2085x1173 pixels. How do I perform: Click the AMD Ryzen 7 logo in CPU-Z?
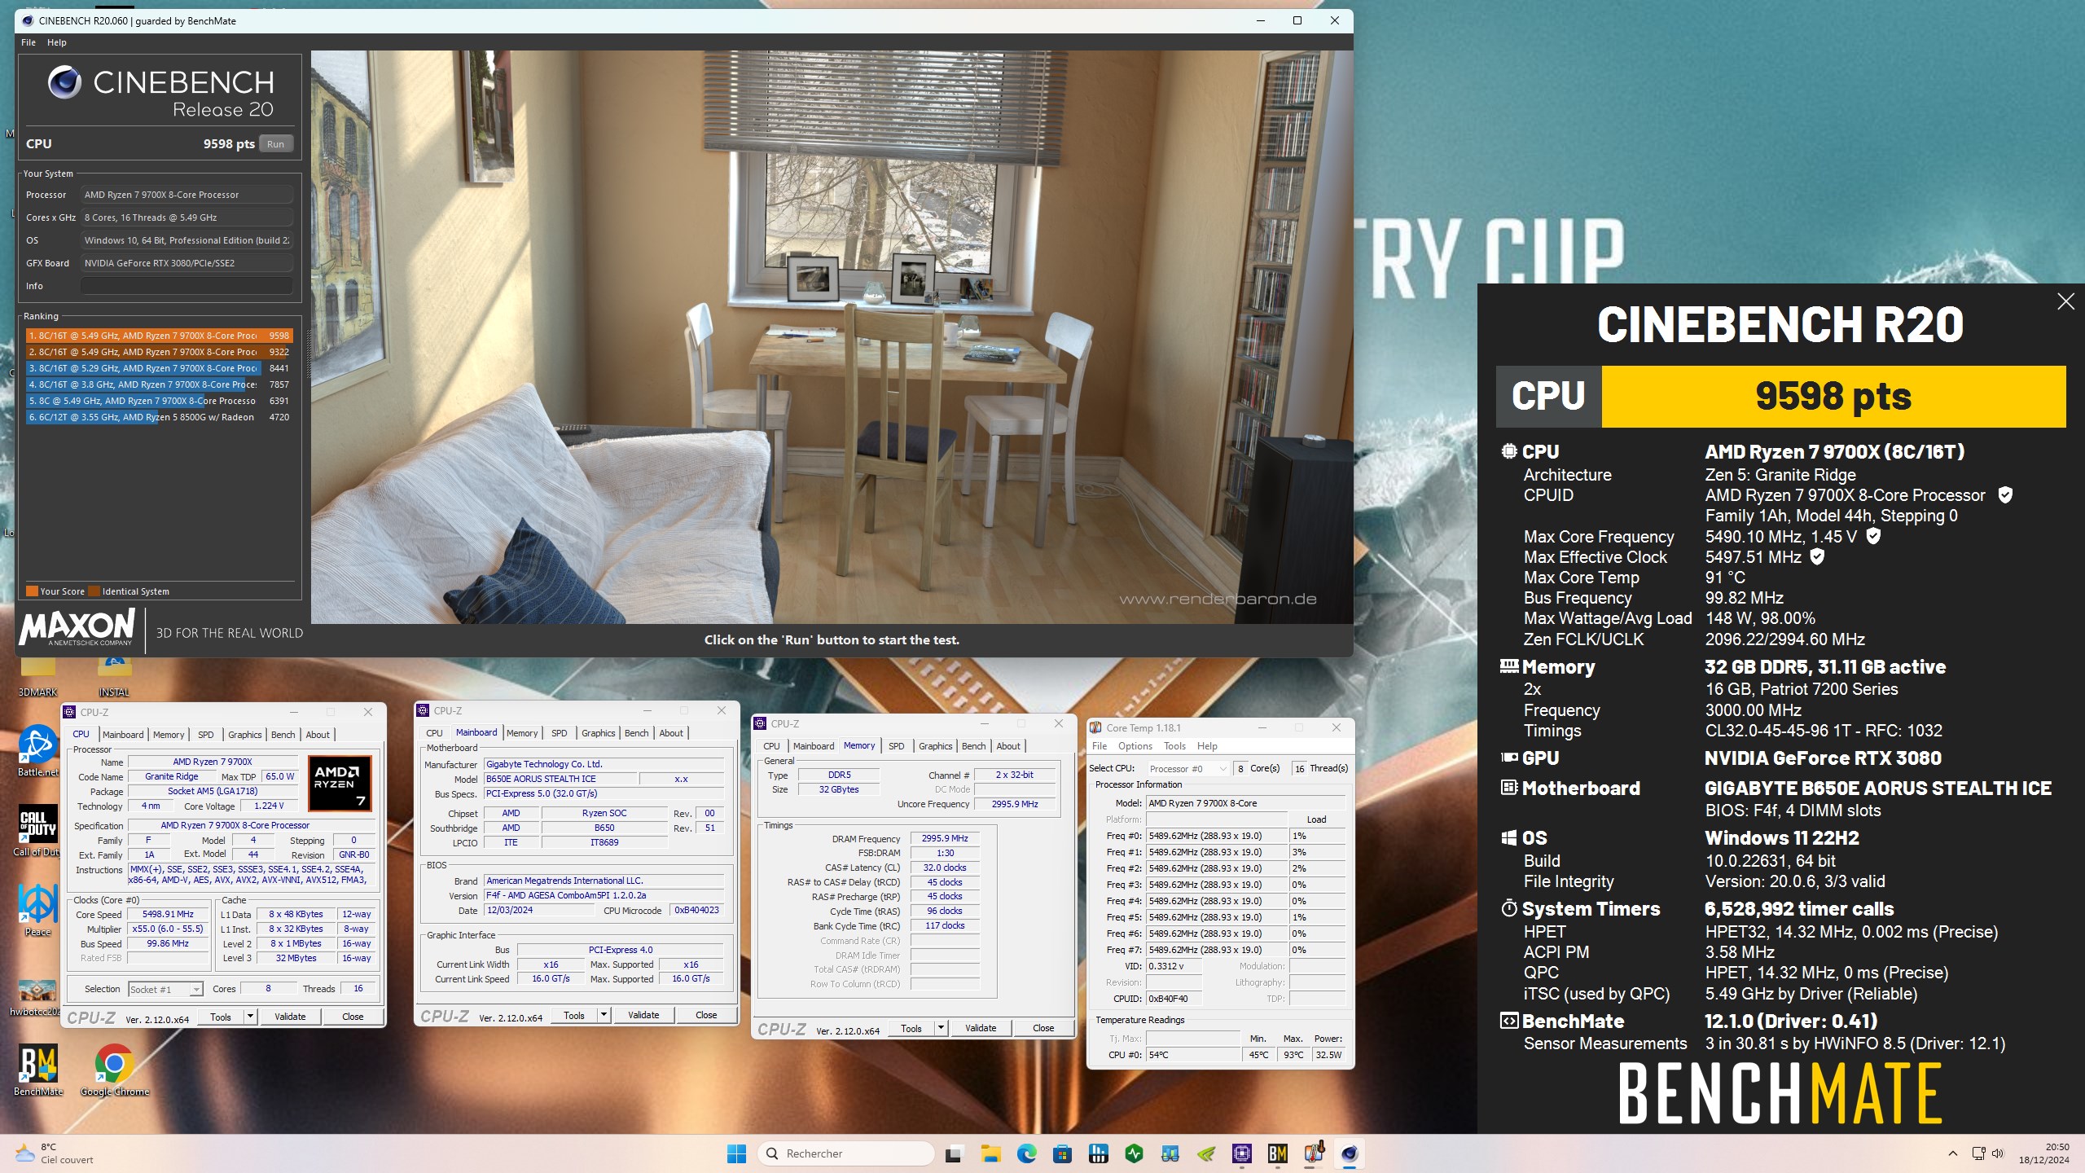(340, 784)
